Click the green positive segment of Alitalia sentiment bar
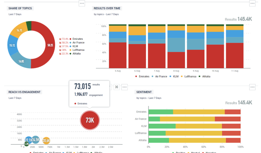This screenshot has width=261, height=153. pyautogui.click(x=159, y=140)
